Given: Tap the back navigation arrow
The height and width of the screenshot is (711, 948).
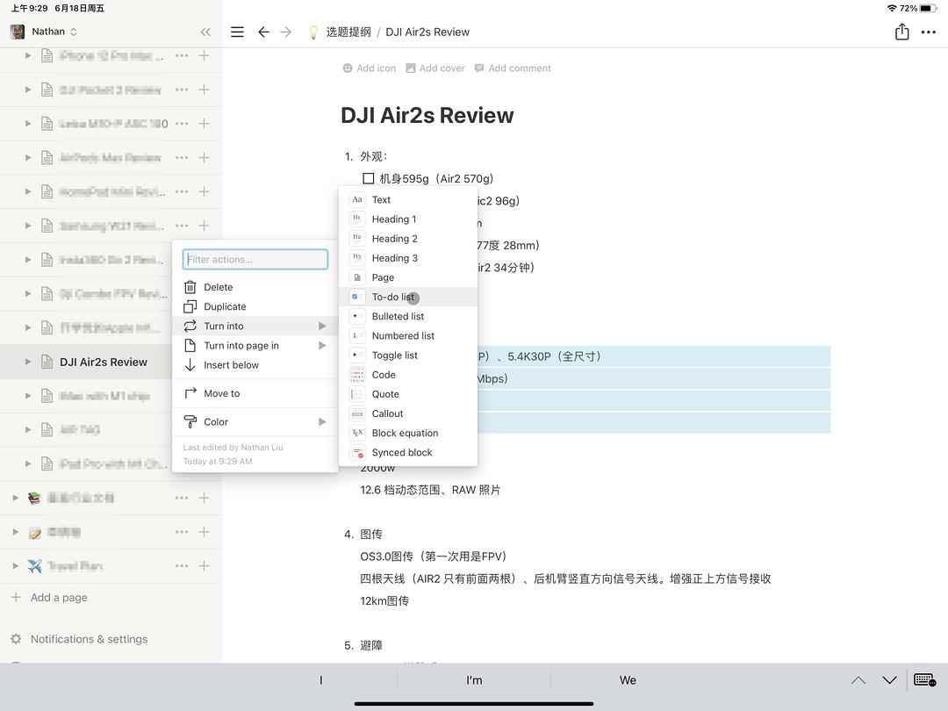Looking at the screenshot, I should click(263, 32).
